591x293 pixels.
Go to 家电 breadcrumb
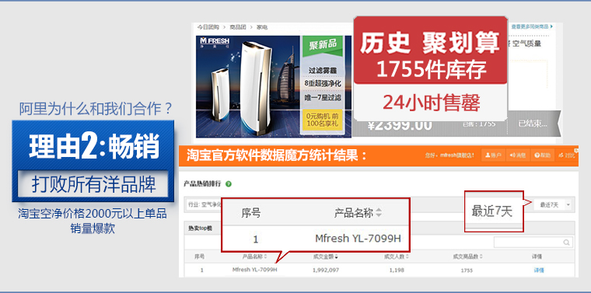pos(262,27)
